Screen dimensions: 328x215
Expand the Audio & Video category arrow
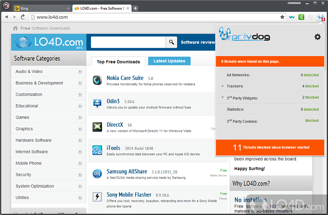pyautogui.click(x=80, y=71)
